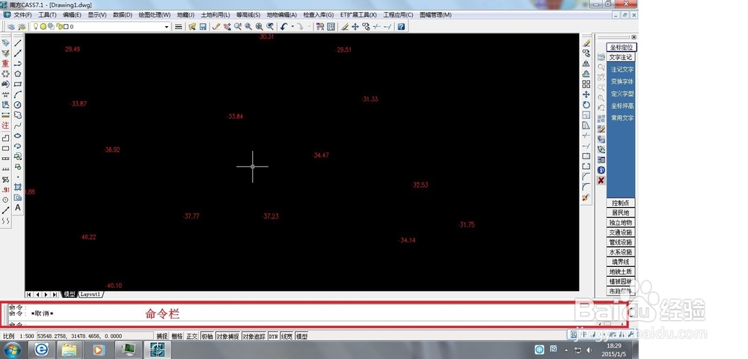Select 常用文字 in side panel
This screenshot has height=359, width=748.
pos(622,117)
